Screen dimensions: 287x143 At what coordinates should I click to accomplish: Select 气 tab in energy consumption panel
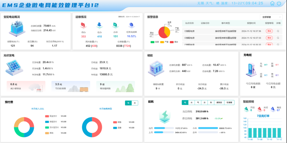(x=198, y=103)
